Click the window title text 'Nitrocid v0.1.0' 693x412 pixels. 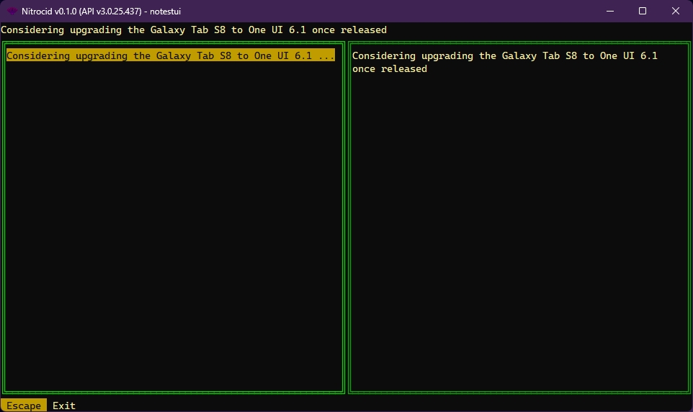[50, 11]
